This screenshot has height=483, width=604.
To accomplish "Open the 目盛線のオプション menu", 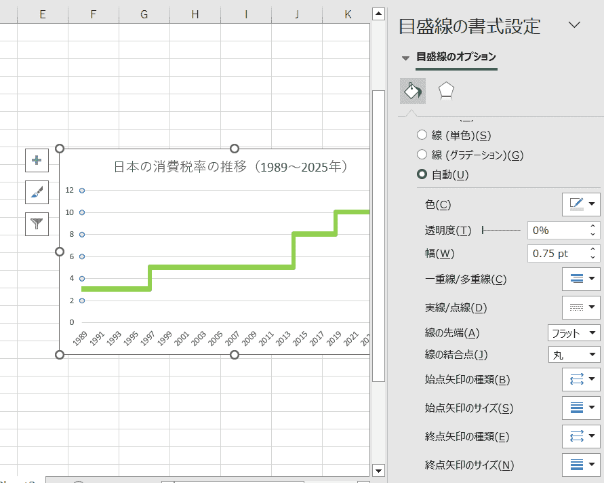I will [x=456, y=57].
